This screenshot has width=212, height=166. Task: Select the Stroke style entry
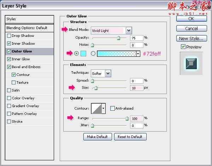pyautogui.click(x=17, y=122)
